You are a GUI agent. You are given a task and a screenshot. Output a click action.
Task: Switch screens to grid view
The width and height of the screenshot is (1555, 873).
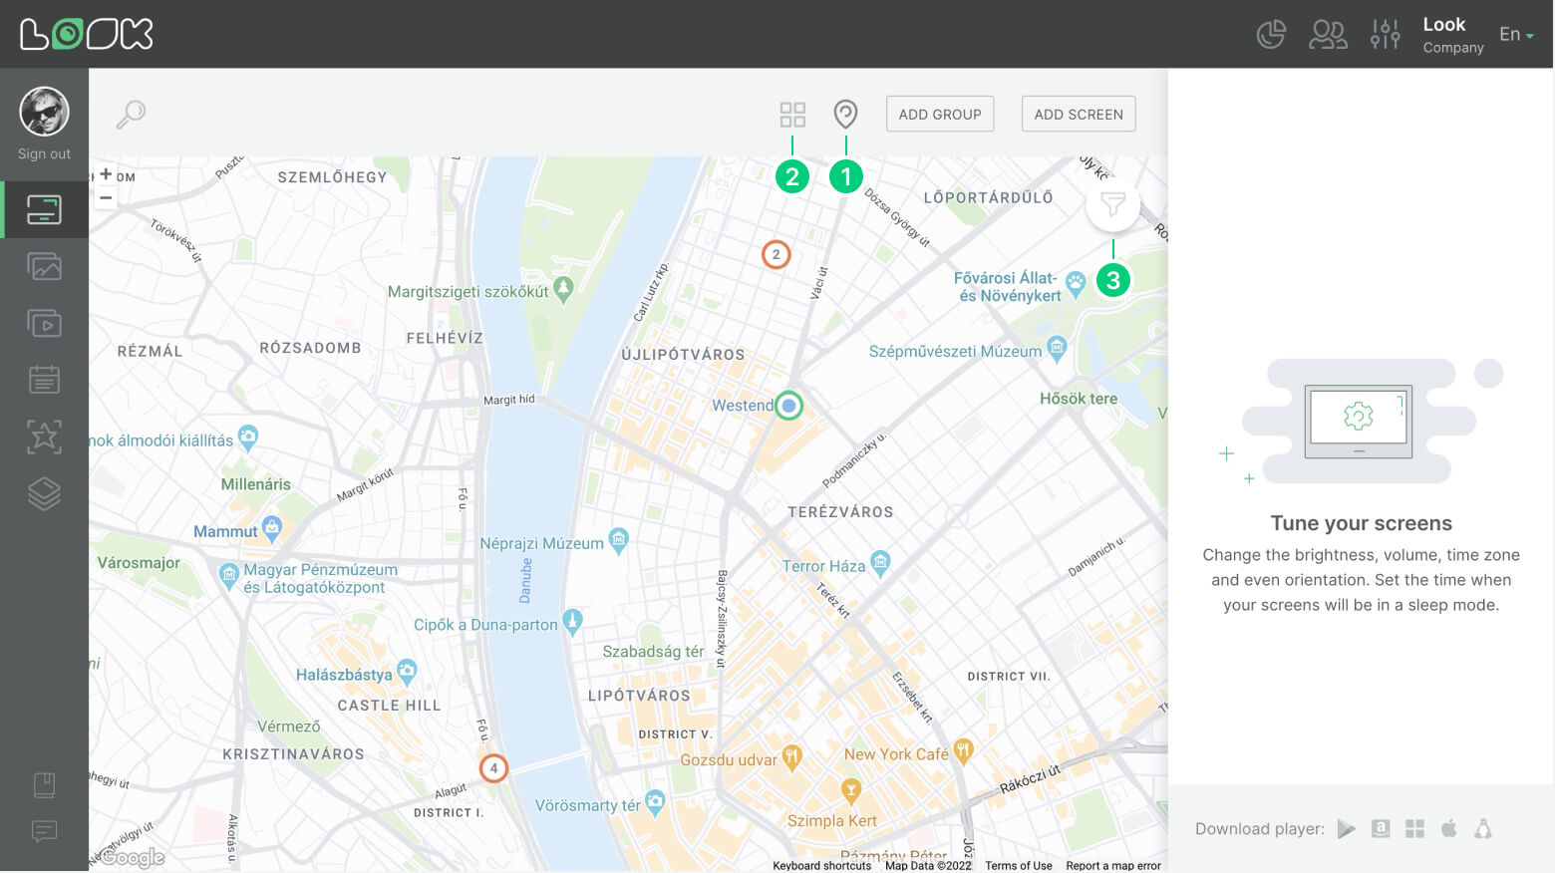coord(792,115)
